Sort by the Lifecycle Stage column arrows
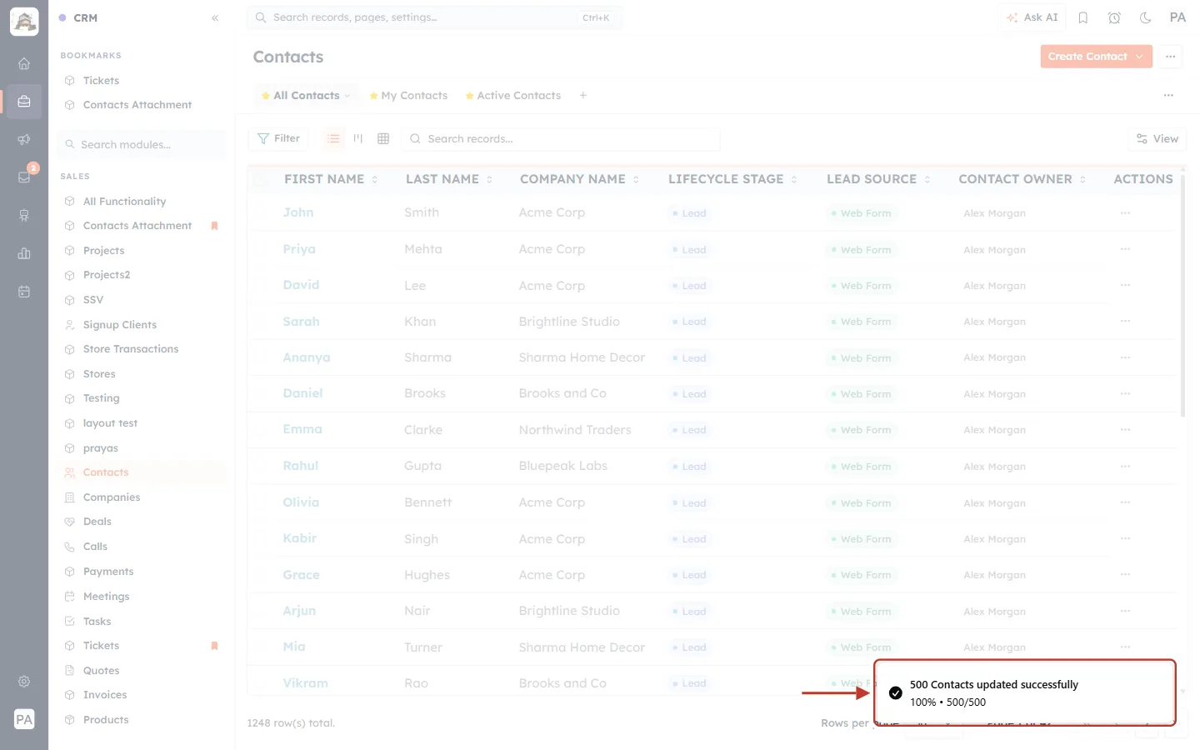Image resolution: width=1200 pixels, height=750 pixels. click(x=794, y=179)
